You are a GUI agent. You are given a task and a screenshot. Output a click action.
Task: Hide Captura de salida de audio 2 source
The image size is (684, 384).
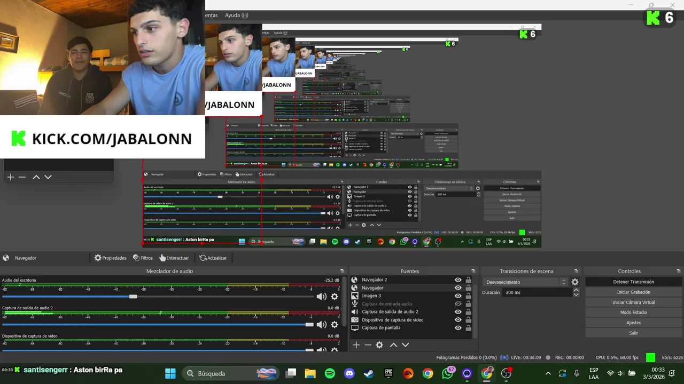click(458, 311)
